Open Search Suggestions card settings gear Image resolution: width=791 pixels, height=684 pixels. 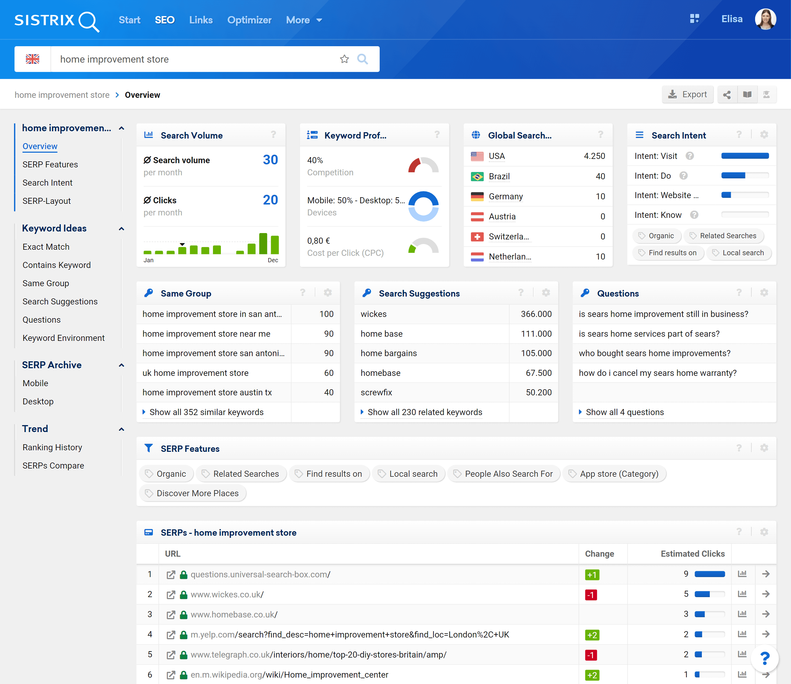click(546, 293)
